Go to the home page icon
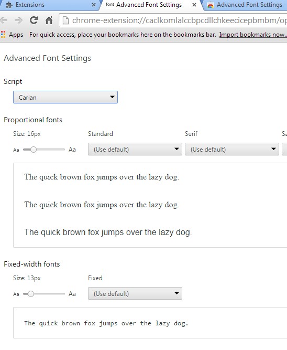287x350 pixels. tap(49, 20)
